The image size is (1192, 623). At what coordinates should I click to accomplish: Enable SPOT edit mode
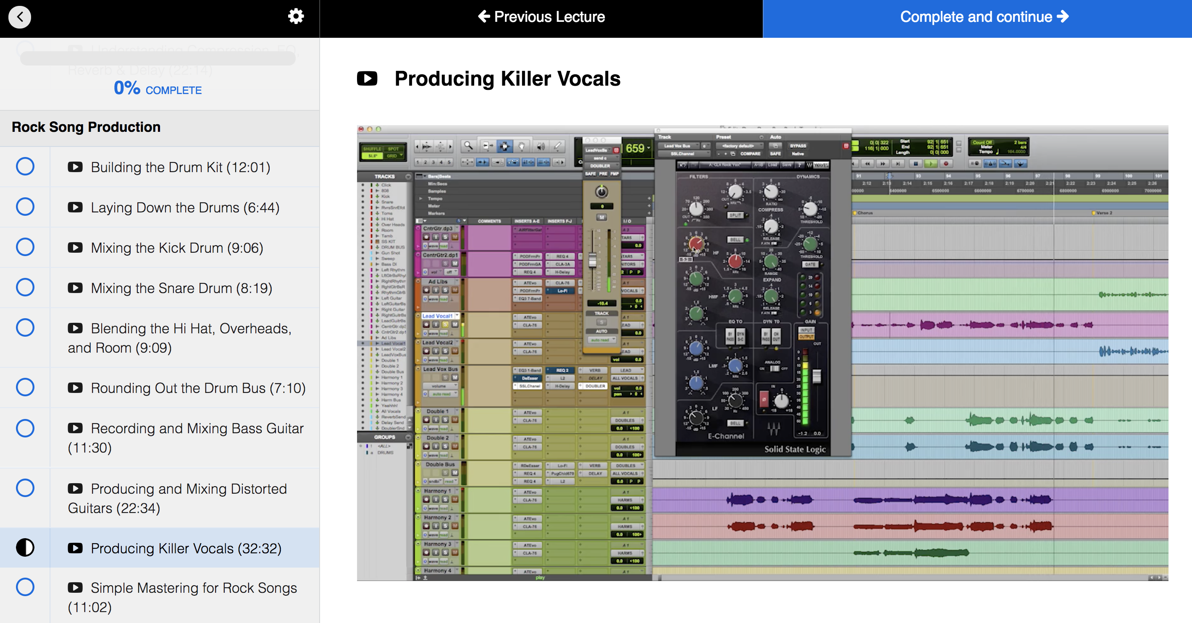point(393,149)
